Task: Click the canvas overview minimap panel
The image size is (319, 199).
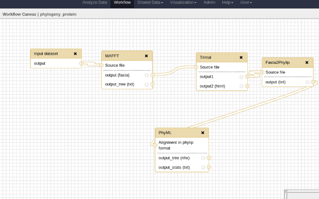Action: coord(302,194)
